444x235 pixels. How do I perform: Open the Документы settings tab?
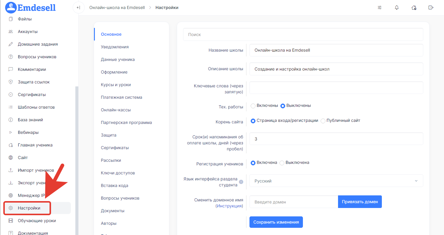[113, 211]
